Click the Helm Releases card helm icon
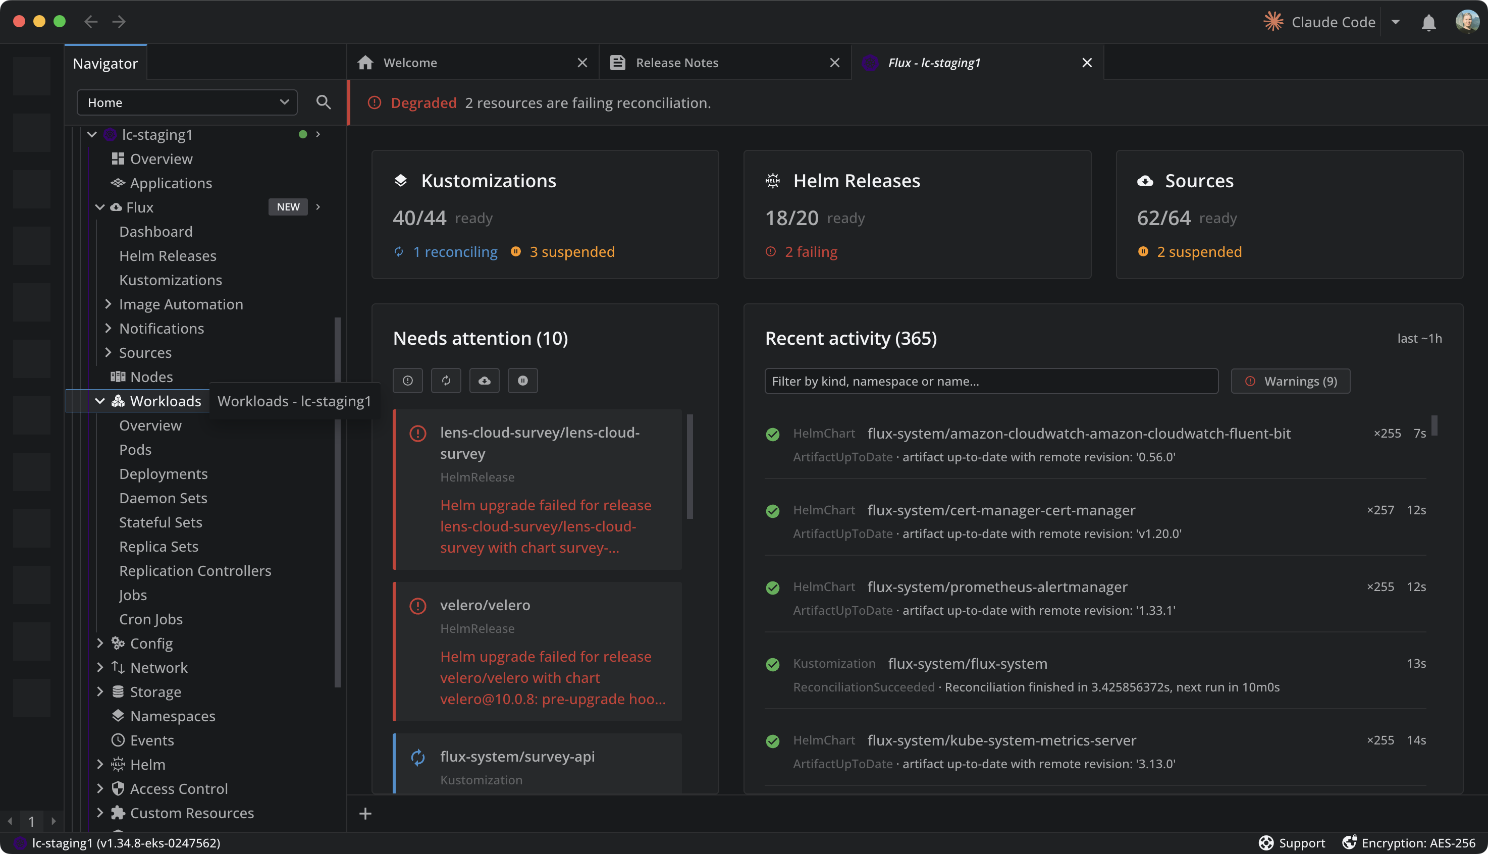 (772, 181)
